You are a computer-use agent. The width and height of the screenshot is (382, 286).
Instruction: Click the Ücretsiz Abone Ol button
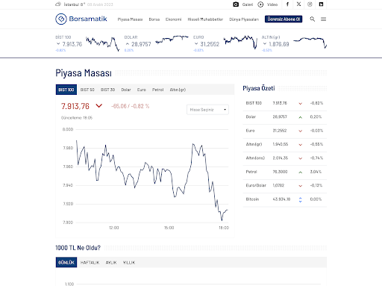point(284,19)
